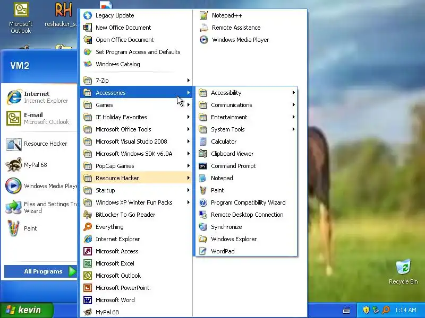The height and width of the screenshot is (318, 425).
Task: Open Windows Media Player from pinned list
Action: pos(40,186)
